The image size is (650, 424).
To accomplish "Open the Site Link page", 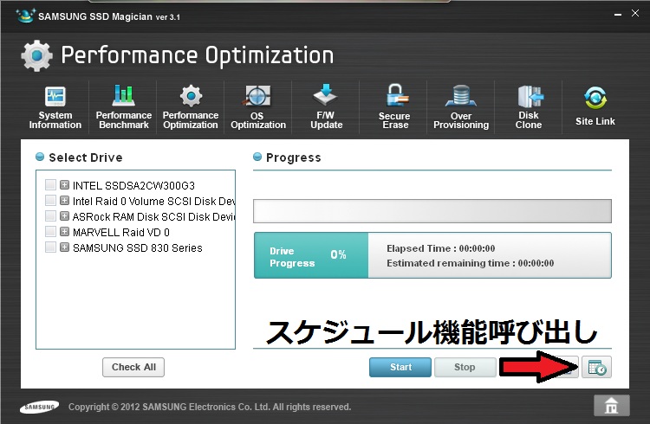I will click(x=595, y=106).
